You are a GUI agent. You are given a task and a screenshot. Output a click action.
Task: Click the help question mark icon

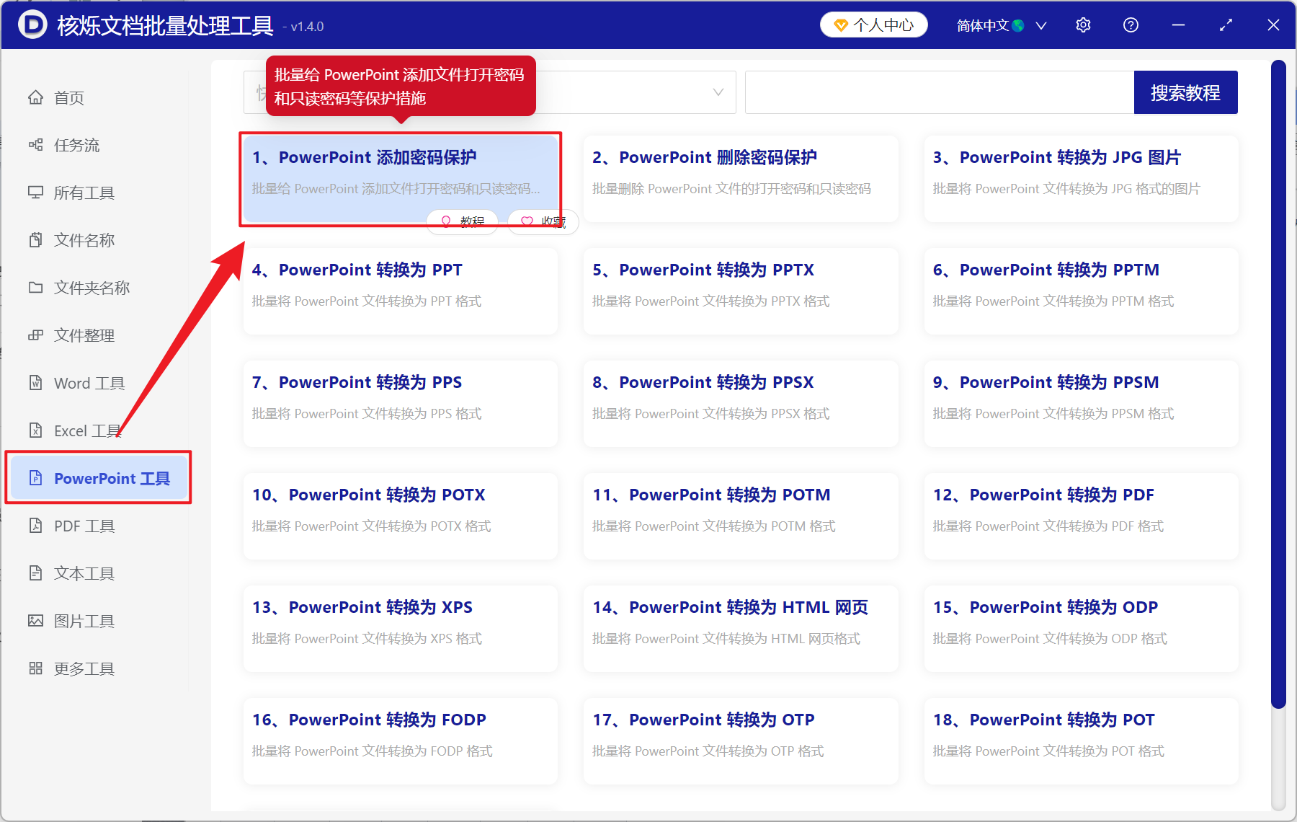tap(1131, 25)
